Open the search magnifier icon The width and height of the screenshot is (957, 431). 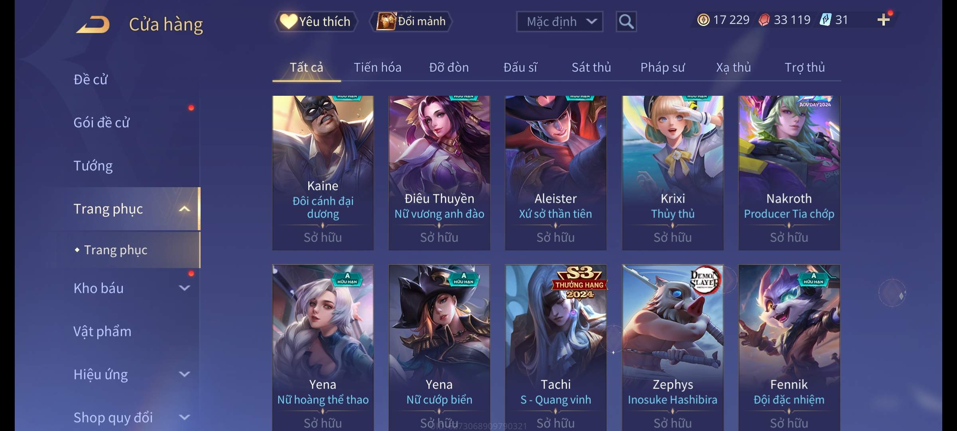pos(626,22)
